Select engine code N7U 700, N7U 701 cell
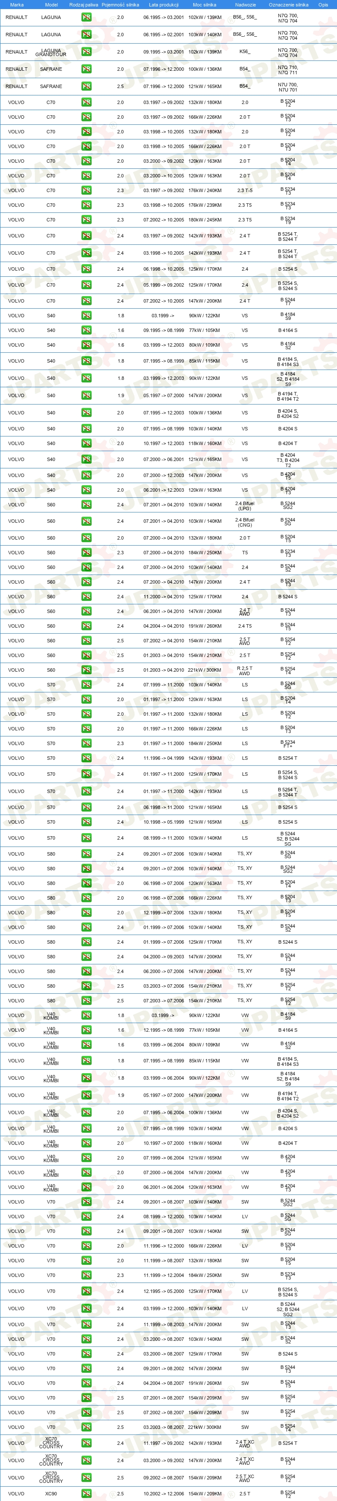This screenshot has width=337, height=1501. click(287, 87)
